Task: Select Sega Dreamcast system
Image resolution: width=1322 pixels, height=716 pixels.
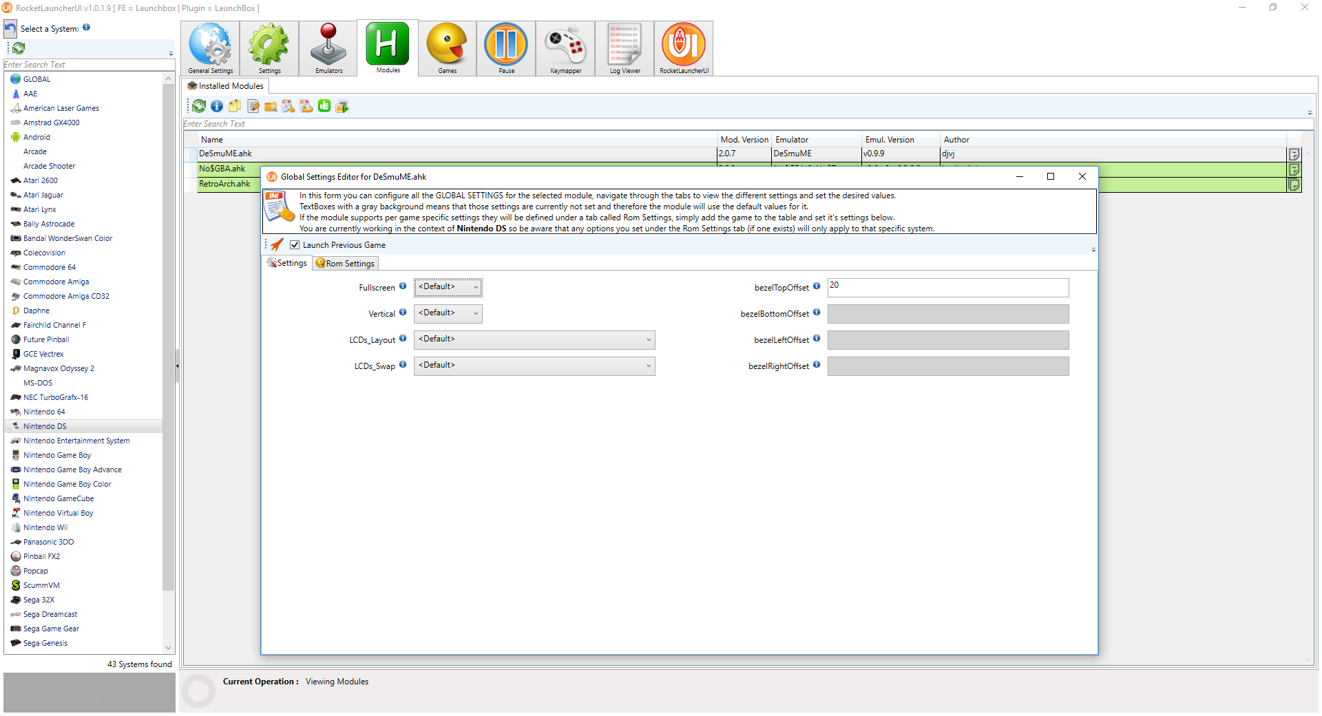Action: click(50, 614)
